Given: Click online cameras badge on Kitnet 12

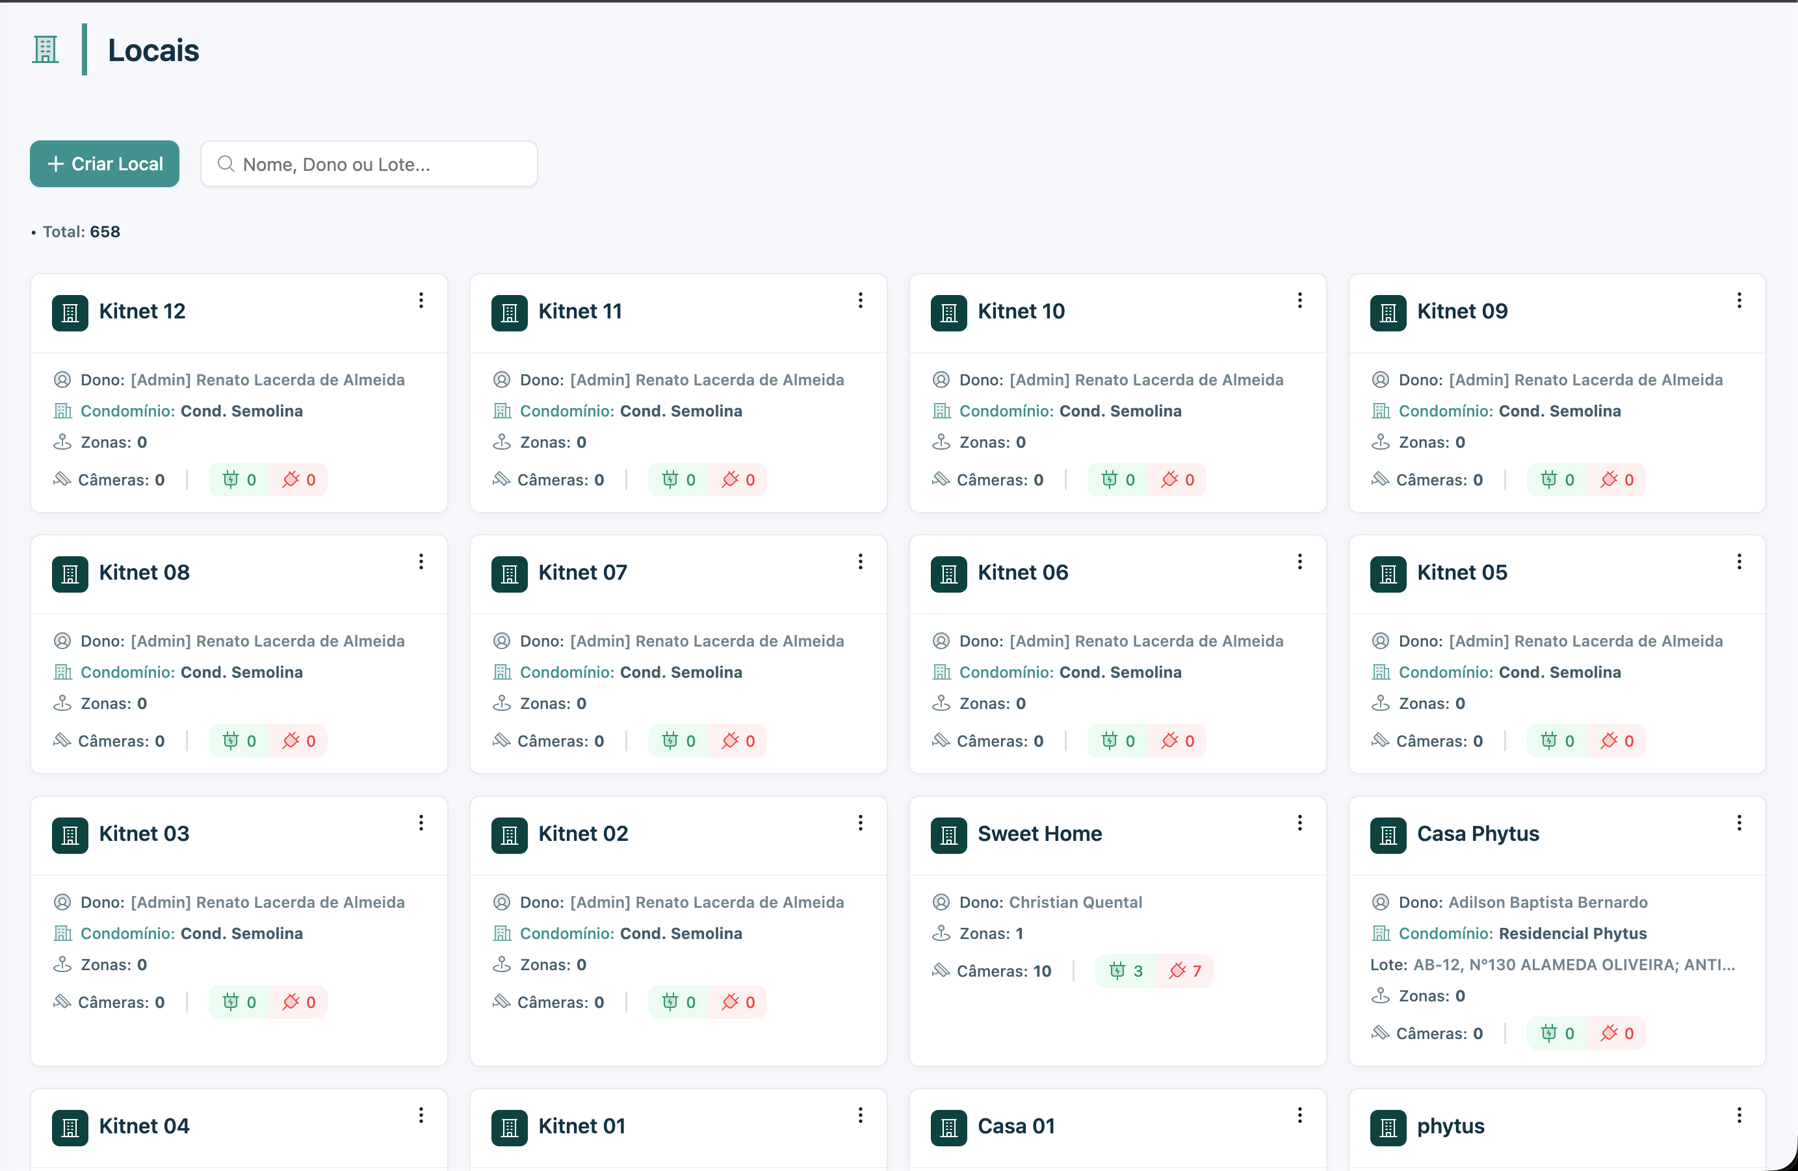Looking at the screenshot, I should (x=239, y=480).
